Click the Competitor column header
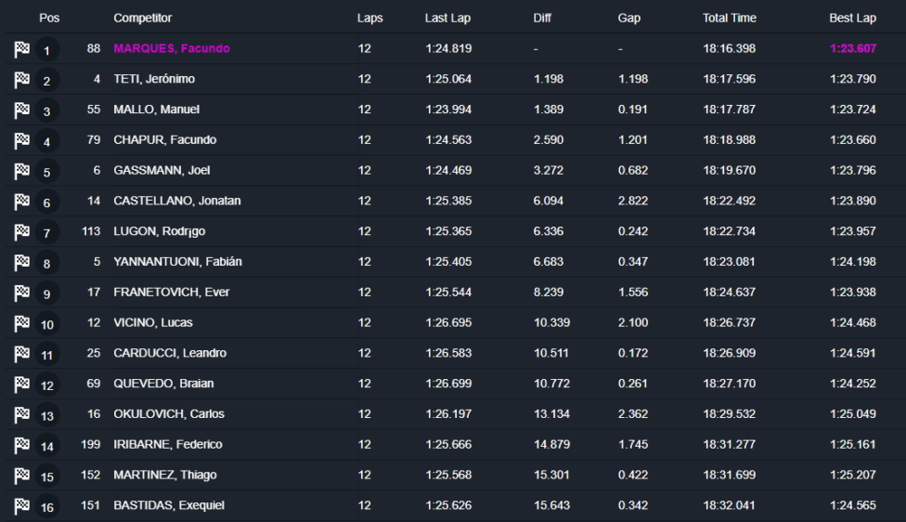Viewport: 906px width, 522px height. (x=142, y=18)
